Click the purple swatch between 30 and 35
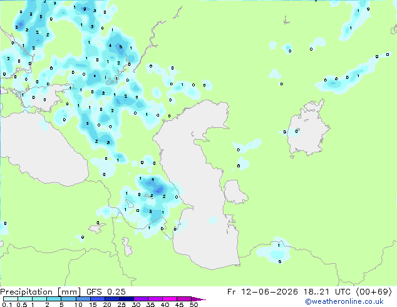Viewport: 397px width, 307px height. (140, 299)
